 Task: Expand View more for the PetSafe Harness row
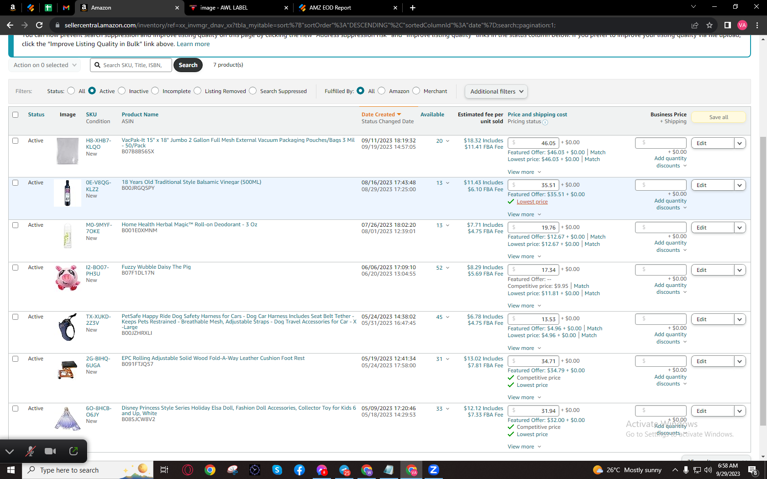[524, 348]
